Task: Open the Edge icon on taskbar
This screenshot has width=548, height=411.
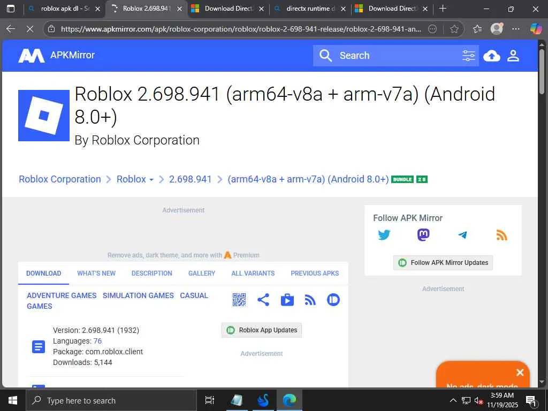Action: 290,400
